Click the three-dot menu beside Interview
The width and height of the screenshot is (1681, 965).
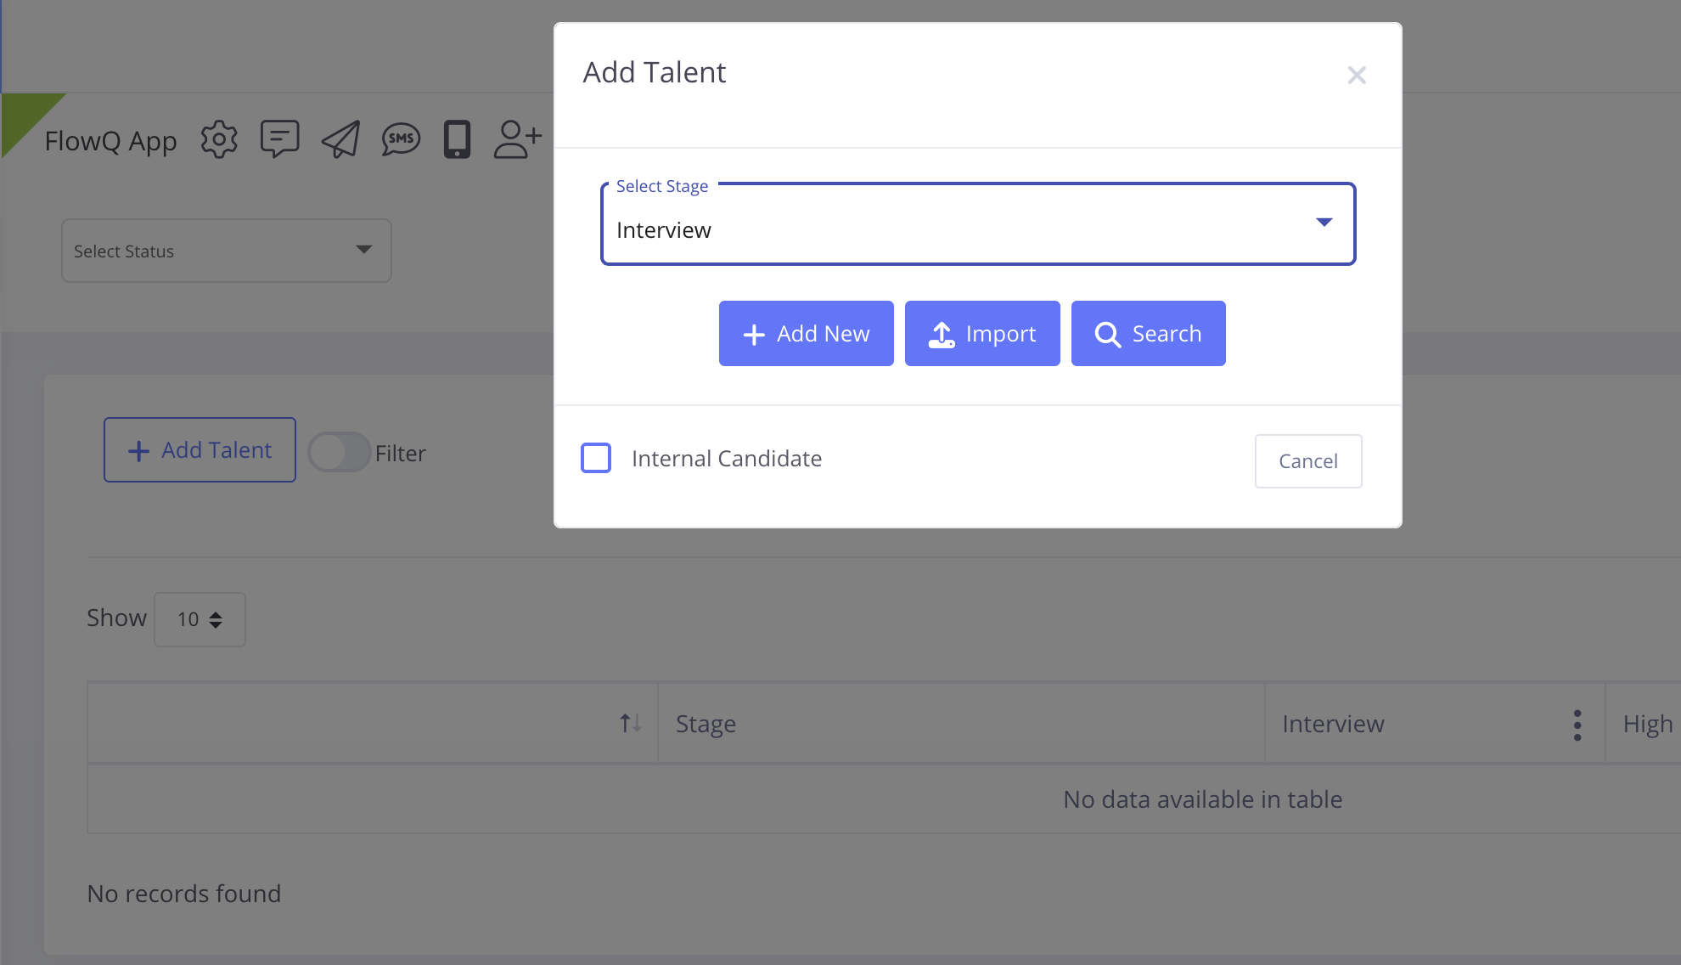tap(1577, 725)
